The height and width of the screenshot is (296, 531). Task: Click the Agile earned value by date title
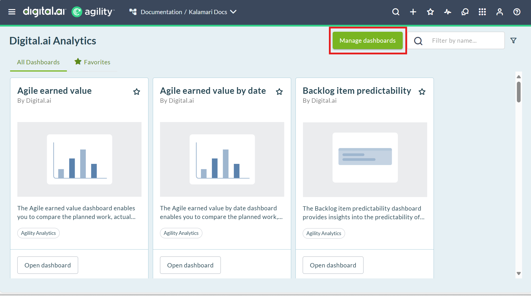(213, 91)
